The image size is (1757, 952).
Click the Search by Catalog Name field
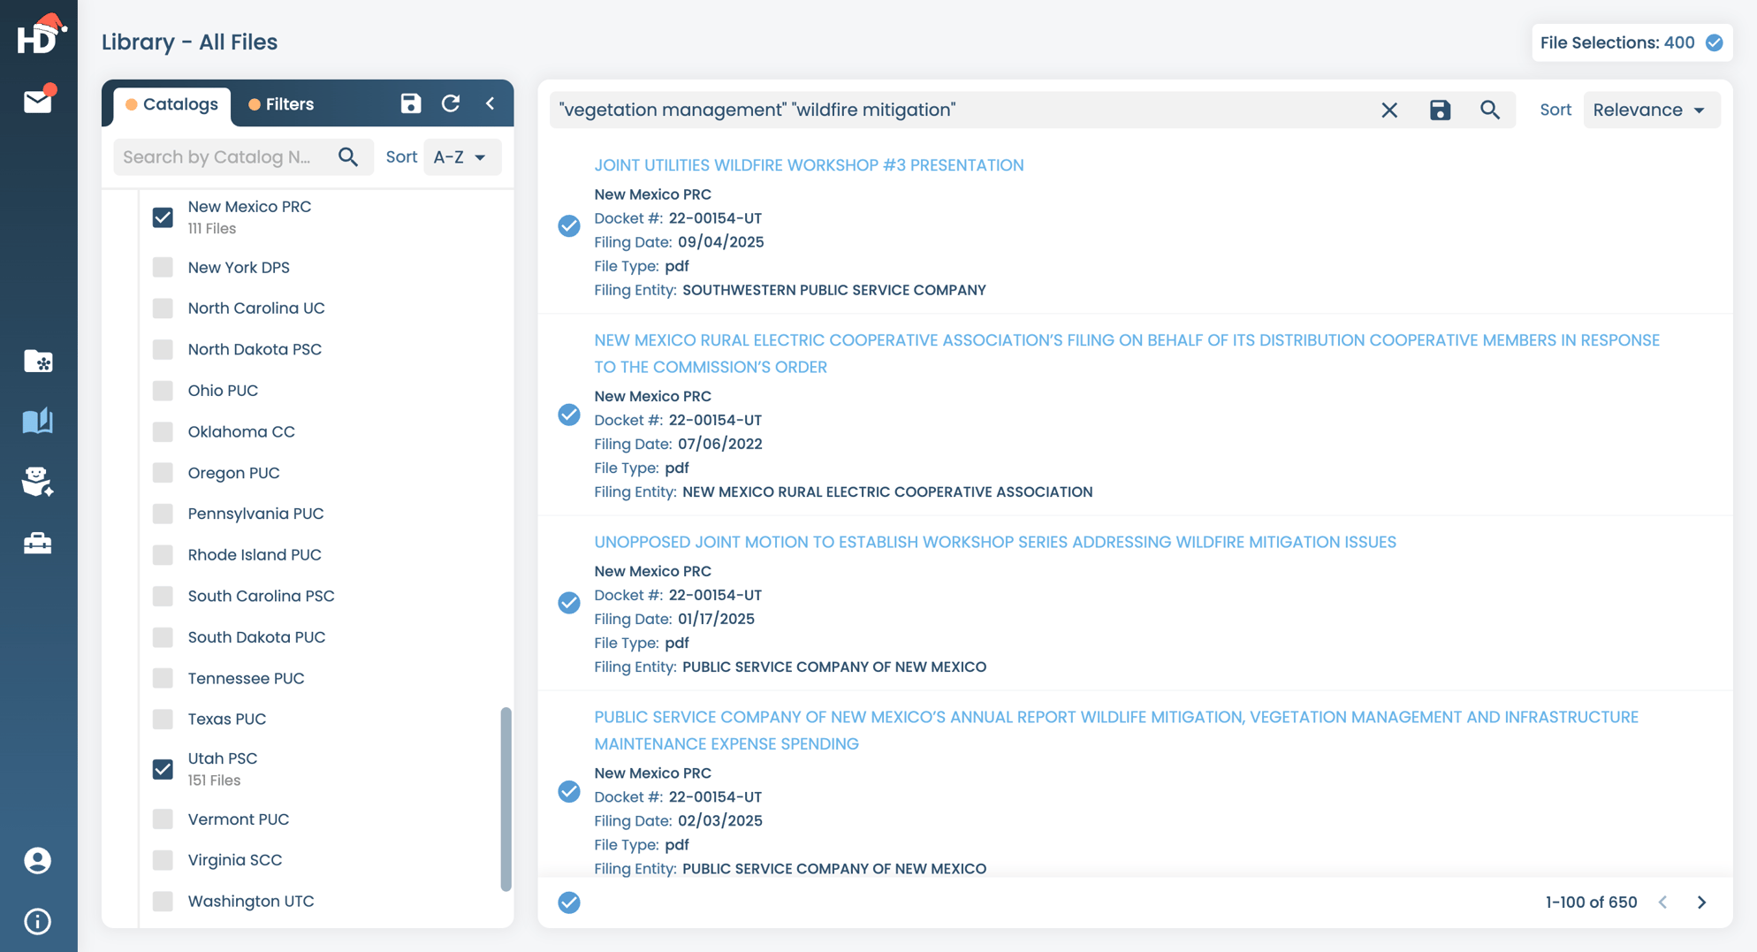pyautogui.click(x=224, y=156)
